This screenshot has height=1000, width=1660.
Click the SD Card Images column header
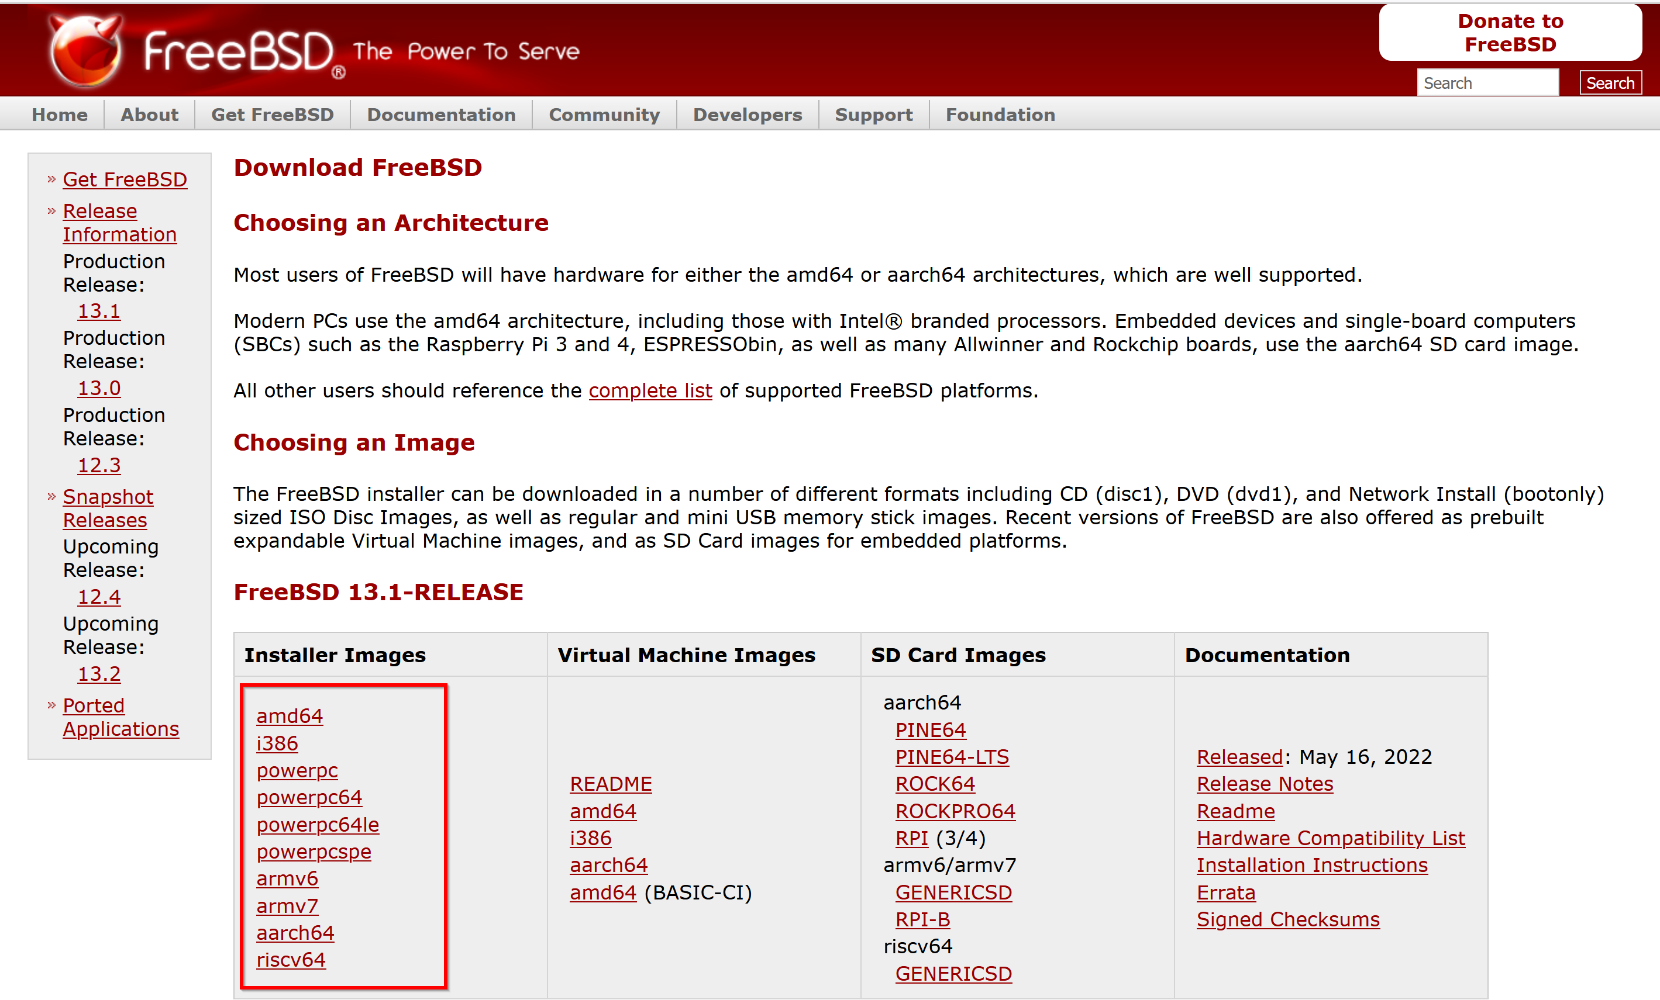[958, 655]
